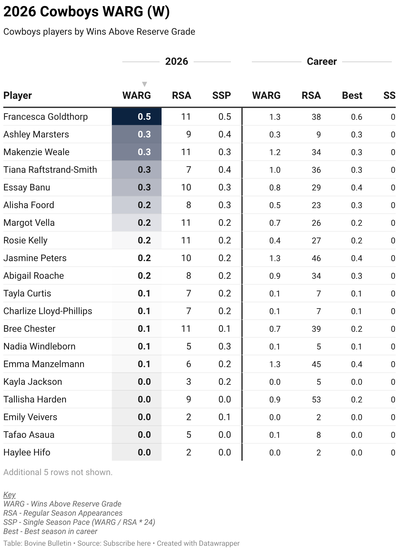Image resolution: width=399 pixels, height=551 pixels.
Task: Click the partially visible SS column header
Action: [389, 96]
